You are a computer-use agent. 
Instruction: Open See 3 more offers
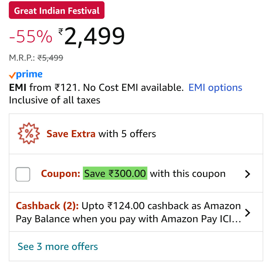[x=58, y=246]
